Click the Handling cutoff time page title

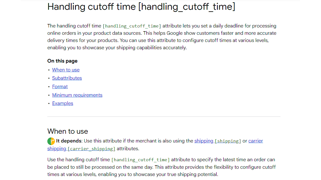[x=141, y=6]
